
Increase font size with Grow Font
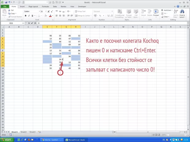click(49, 12)
